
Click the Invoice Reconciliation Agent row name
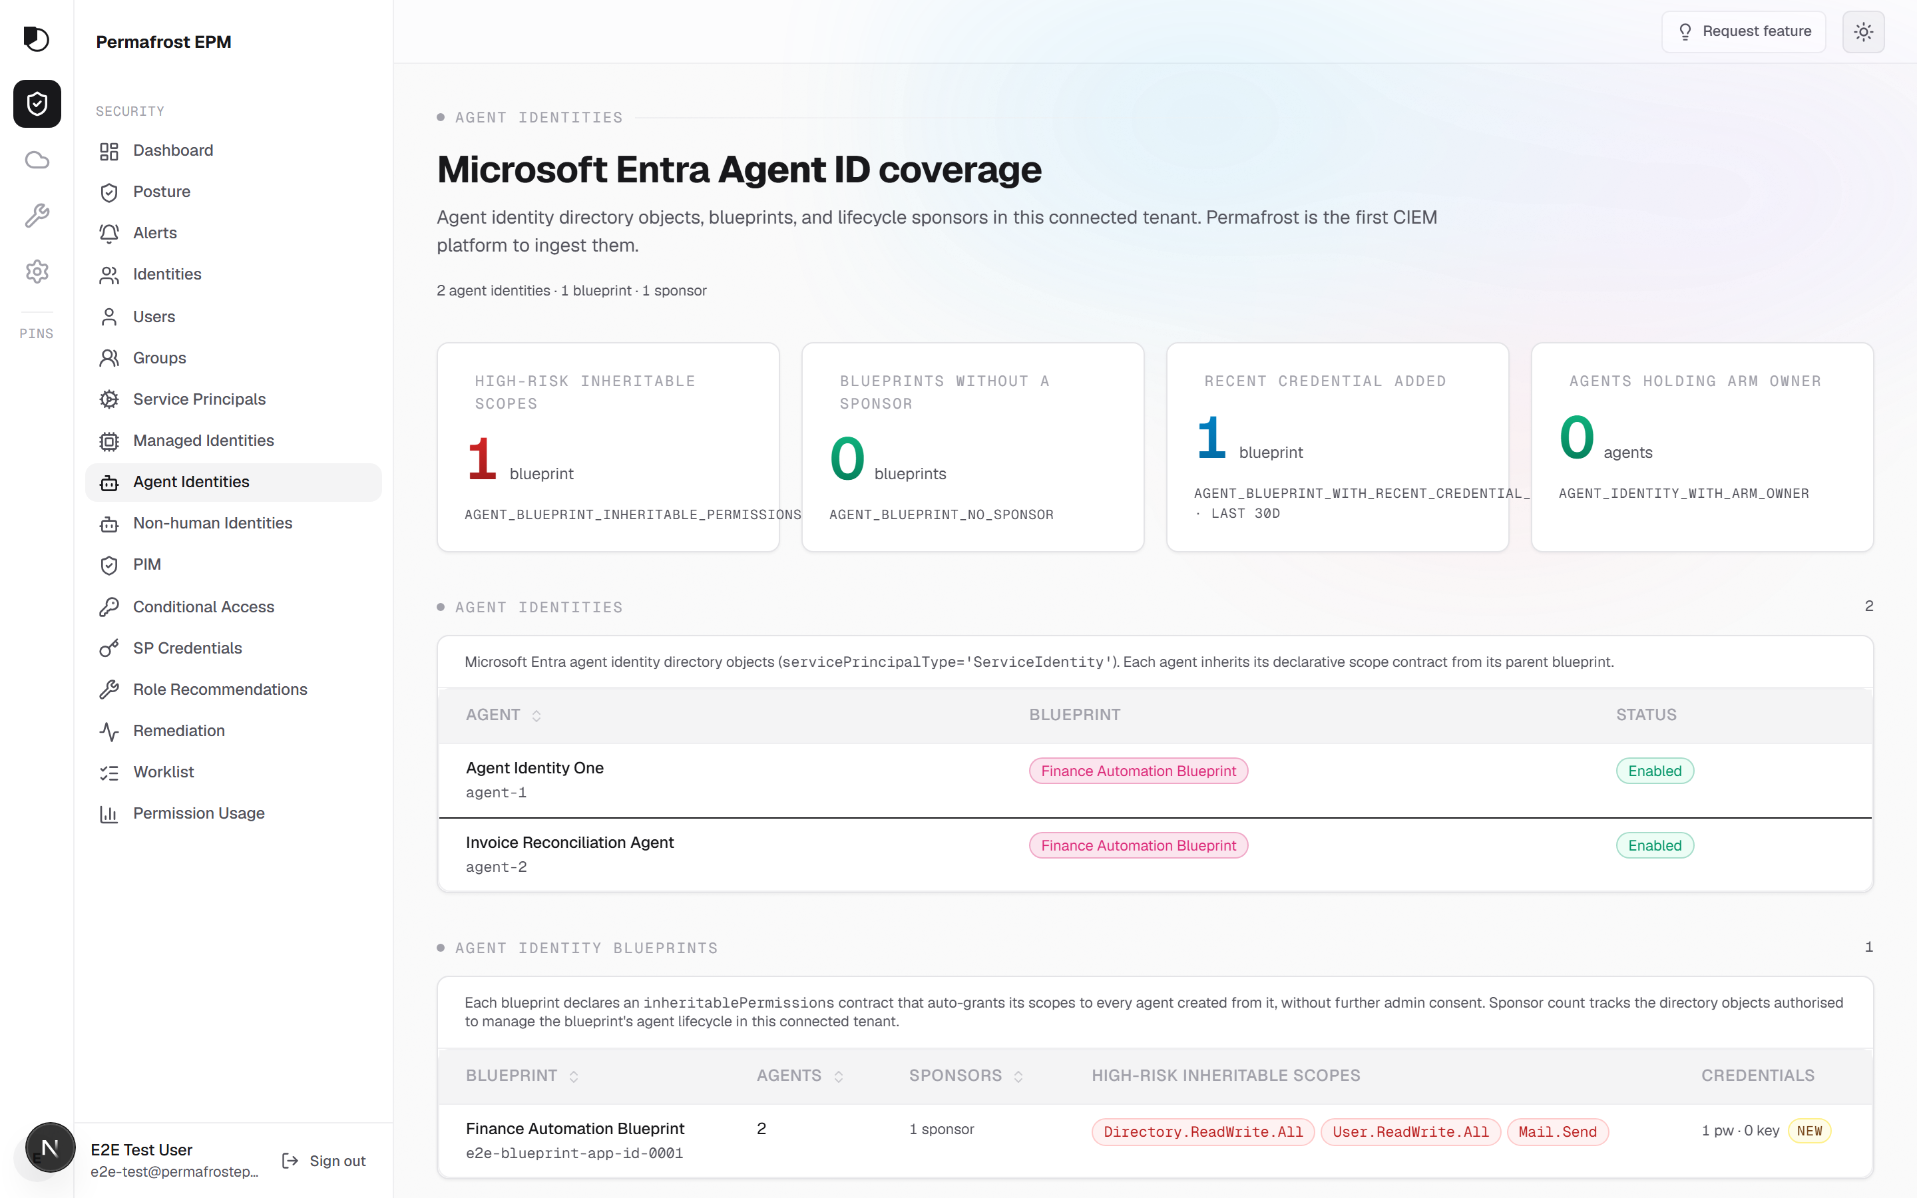pos(570,842)
